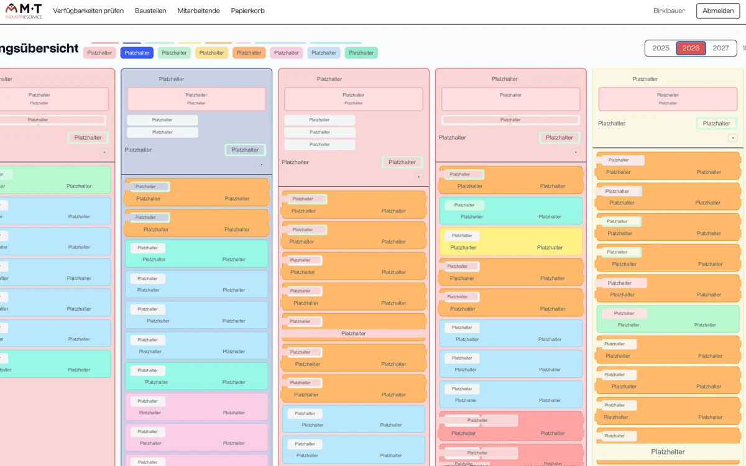Open dropdown arrow in yellow column header
The height and width of the screenshot is (466, 746).
click(733, 138)
